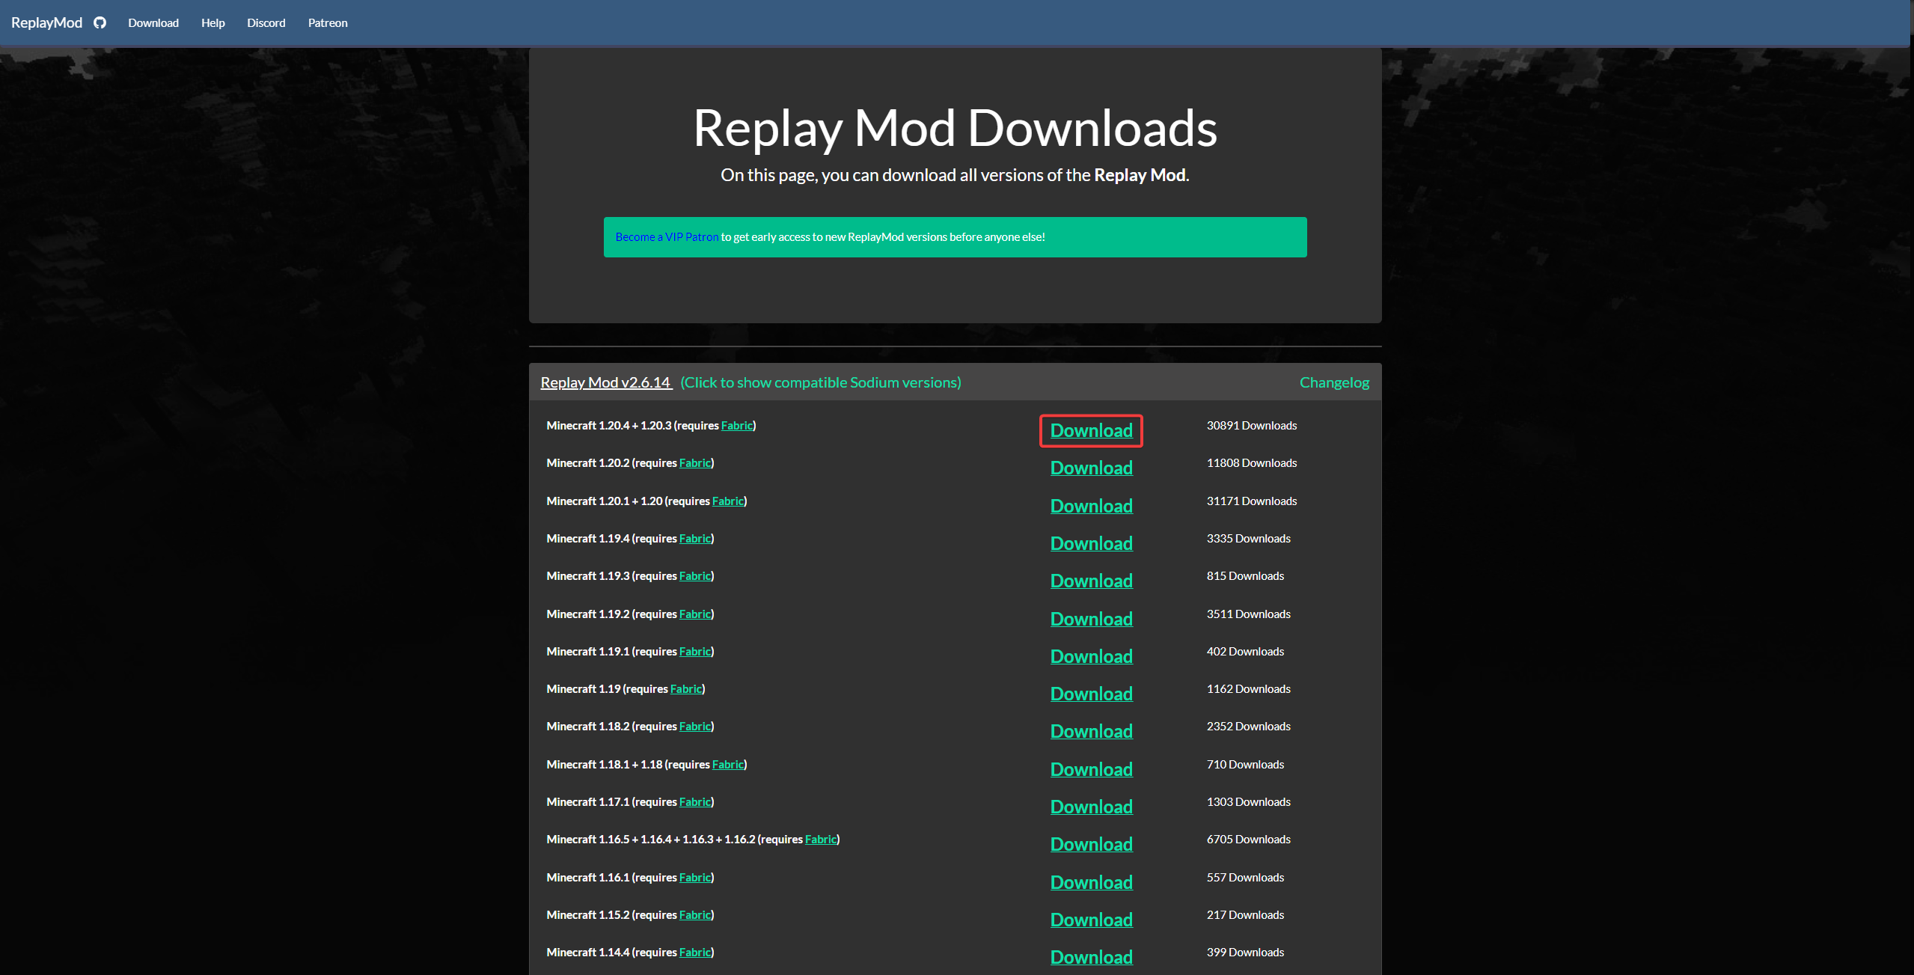This screenshot has height=975, width=1914.
Task: Download the oldest listed version, Minecraft 1.14.4
Action: click(1091, 957)
